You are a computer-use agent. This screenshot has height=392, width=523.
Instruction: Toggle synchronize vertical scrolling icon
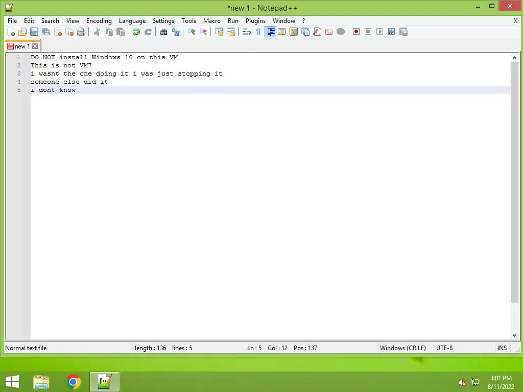219,32
